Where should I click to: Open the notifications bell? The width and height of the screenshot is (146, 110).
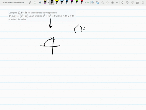(122, 2)
